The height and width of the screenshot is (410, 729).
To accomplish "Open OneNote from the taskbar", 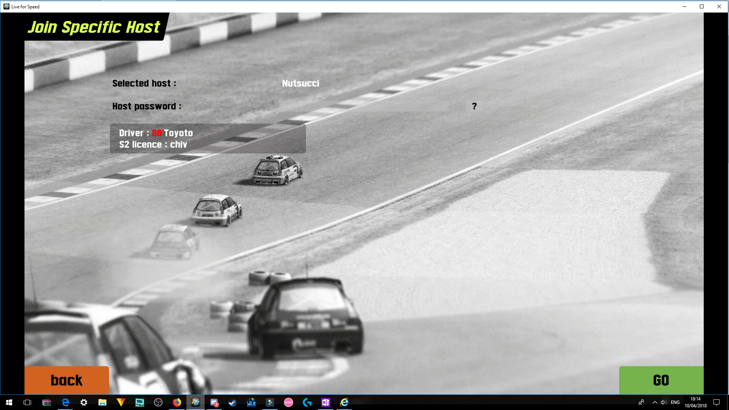I will 326,402.
